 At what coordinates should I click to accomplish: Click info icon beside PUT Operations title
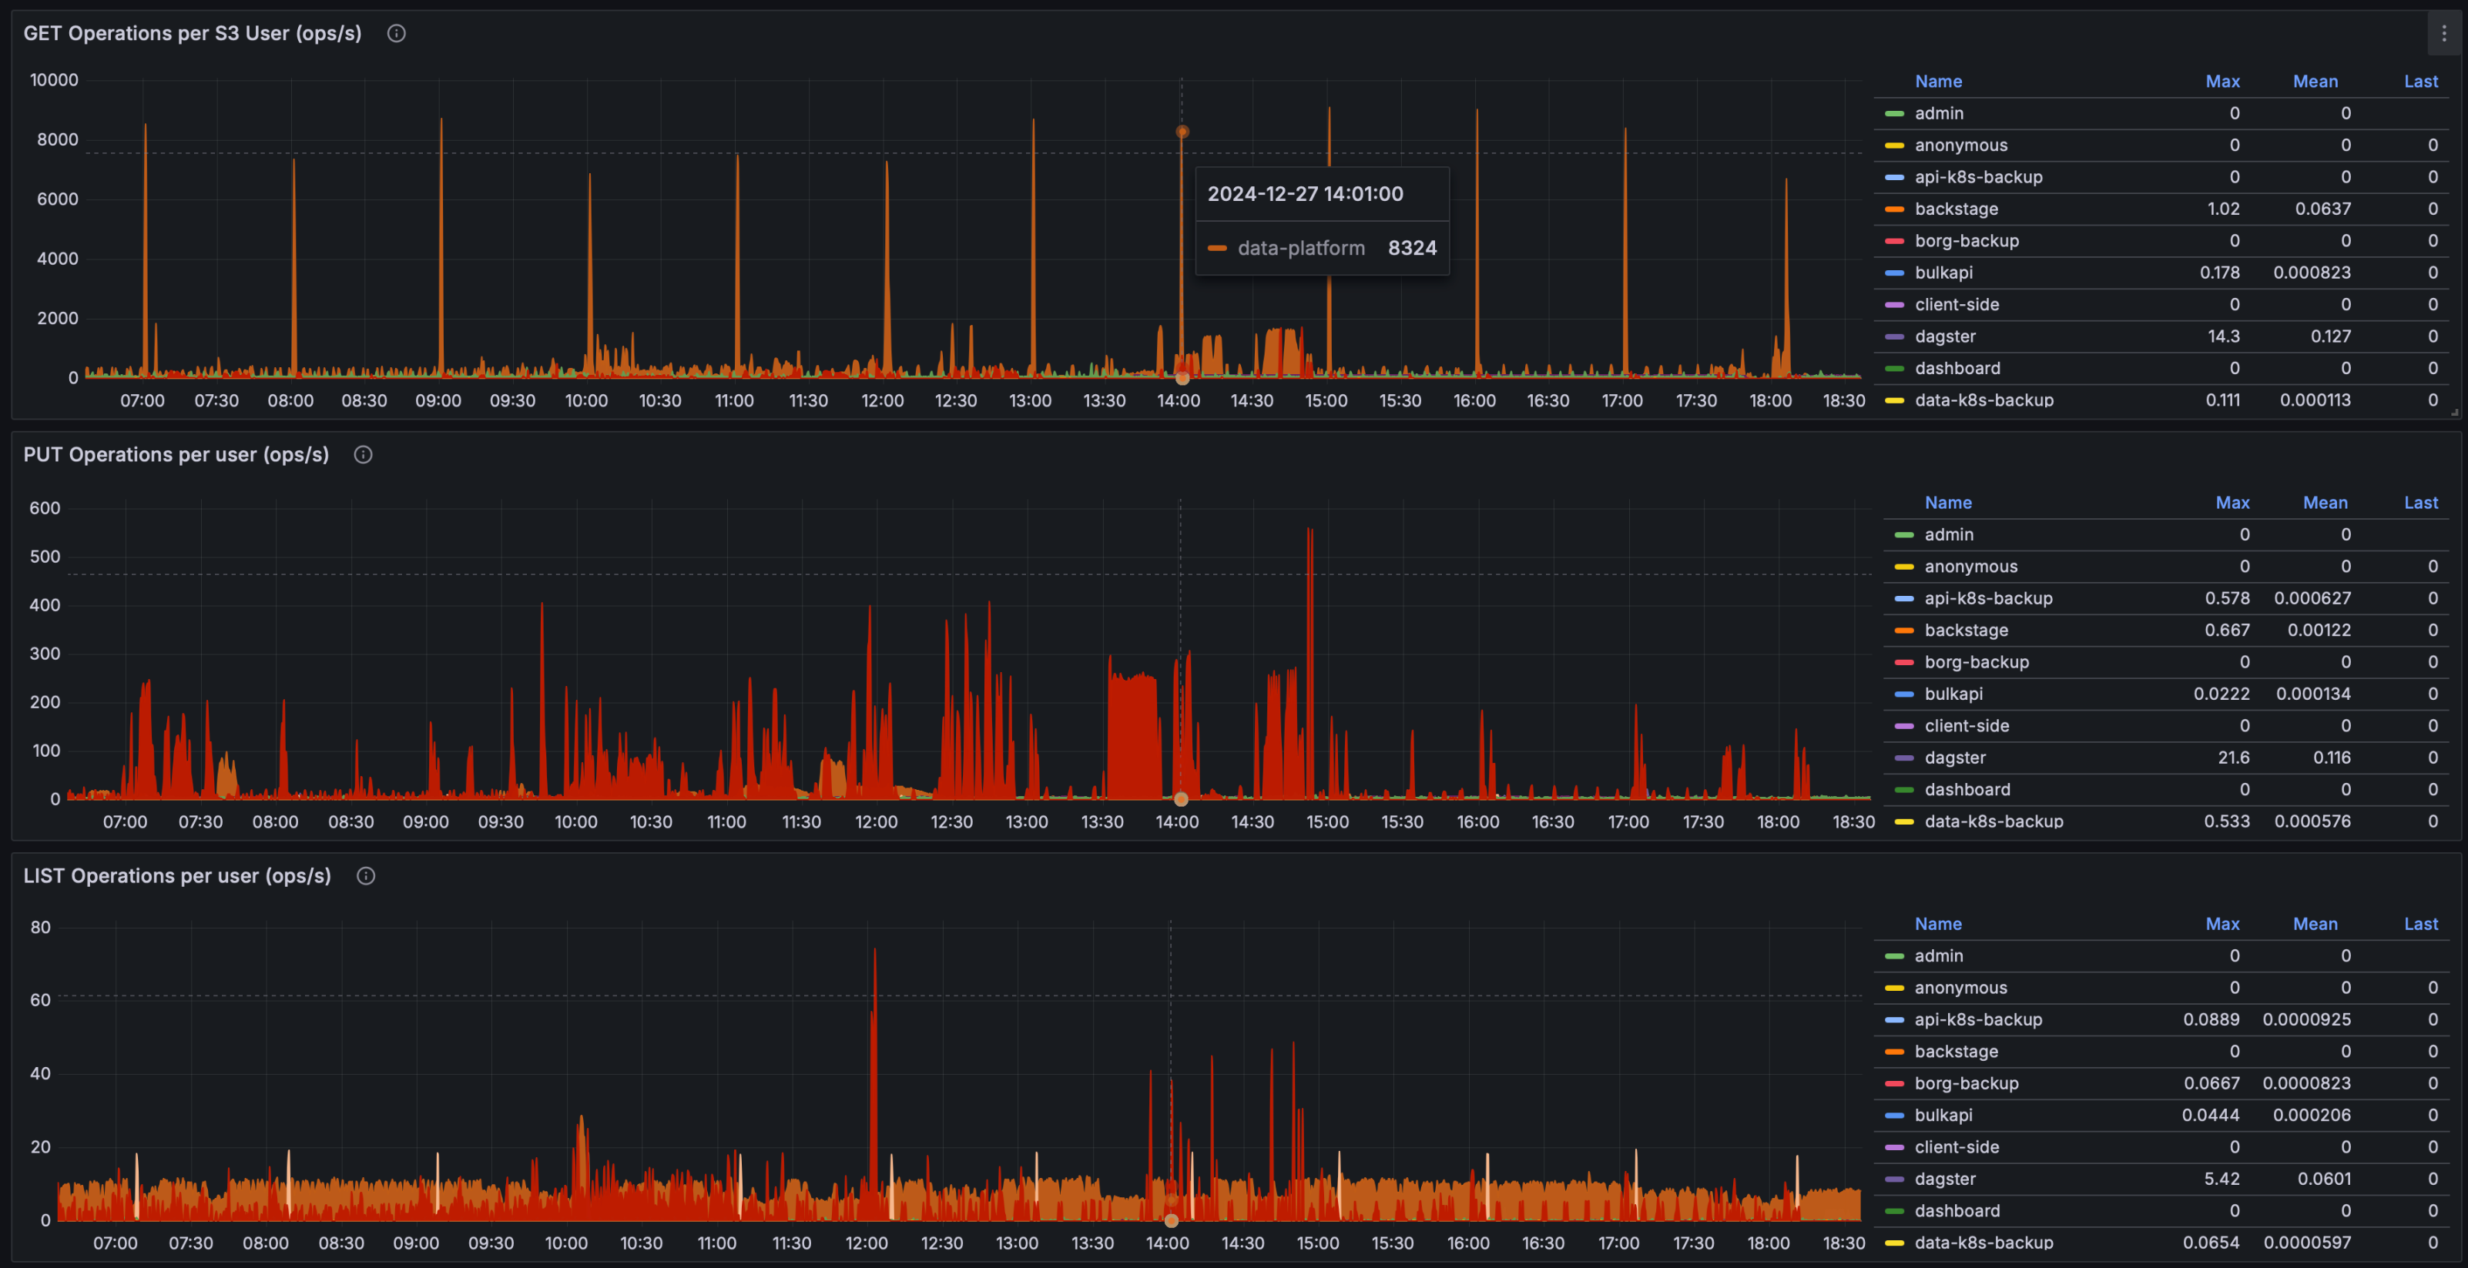tap(363, 455)
